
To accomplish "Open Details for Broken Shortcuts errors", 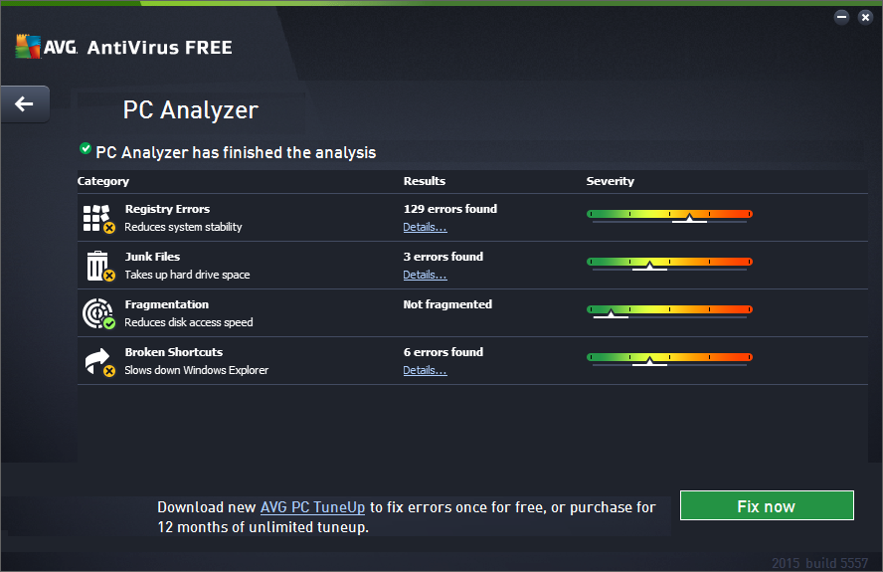I will point(425,370).
